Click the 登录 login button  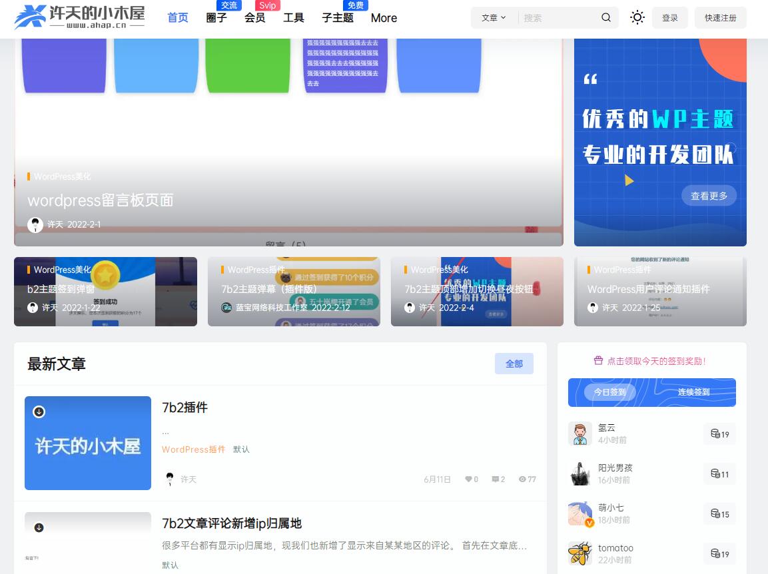click(x=669, y=17)
